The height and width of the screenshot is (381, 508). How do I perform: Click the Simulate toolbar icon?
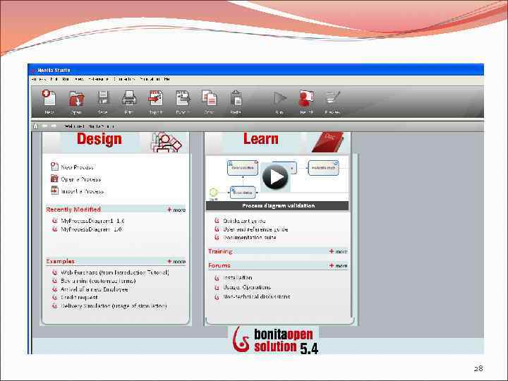coord(332,99)
